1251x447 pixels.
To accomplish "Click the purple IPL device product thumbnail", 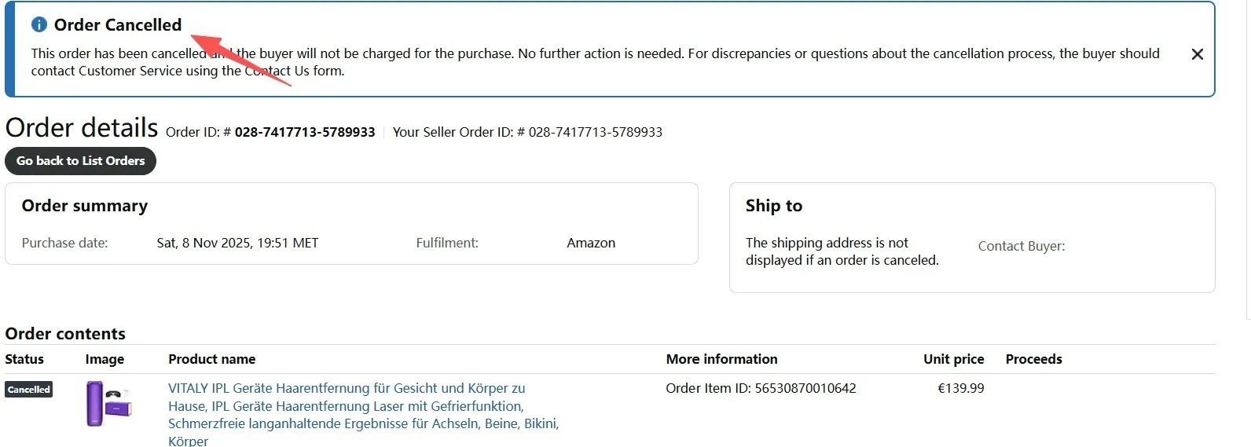I will pos(108,404).
